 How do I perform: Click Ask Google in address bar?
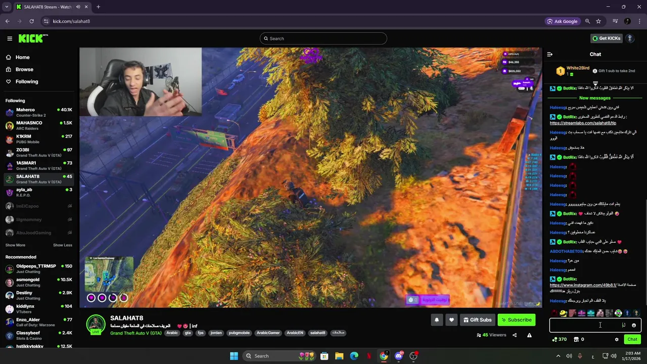click(562, 21)
